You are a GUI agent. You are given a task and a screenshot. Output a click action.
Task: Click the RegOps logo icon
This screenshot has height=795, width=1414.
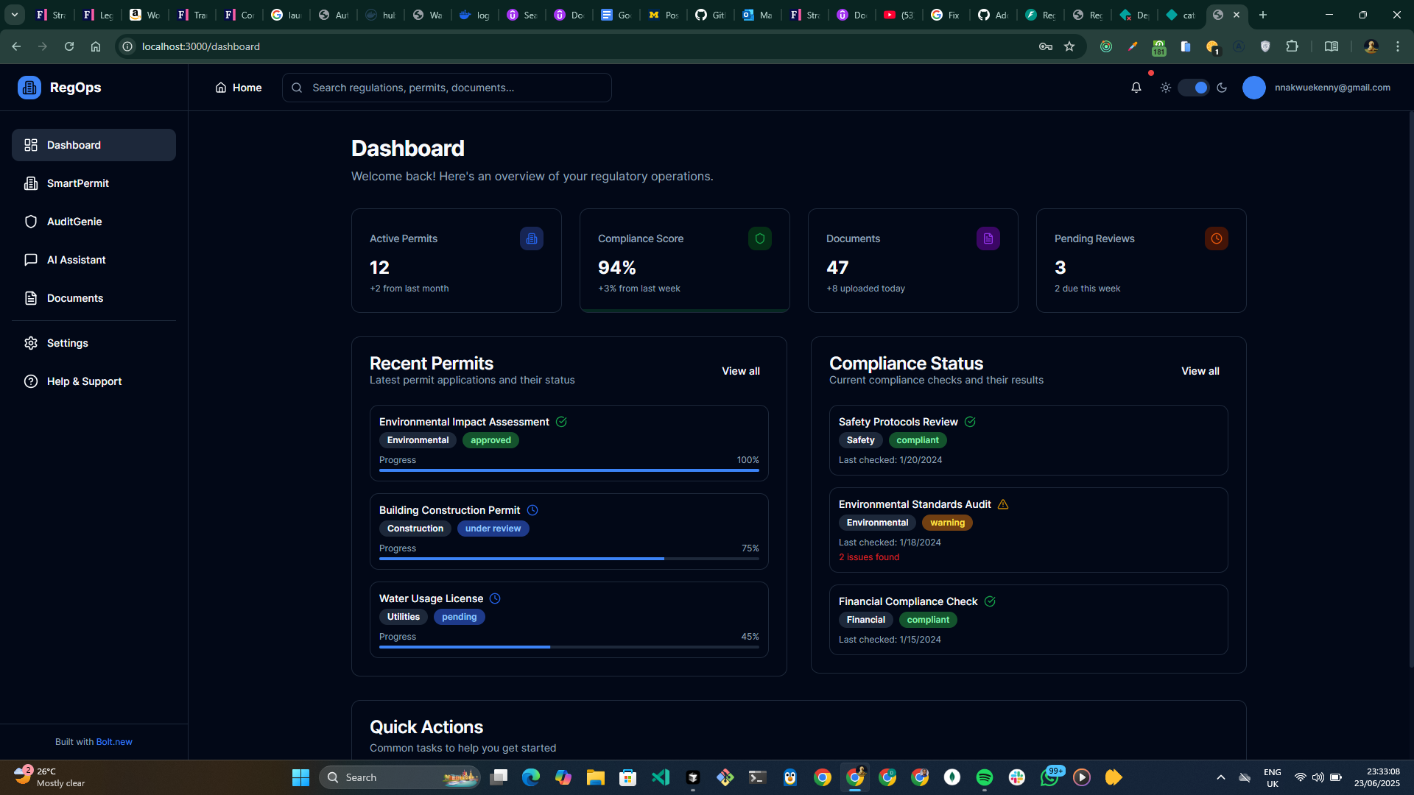[x=29, y=88]
